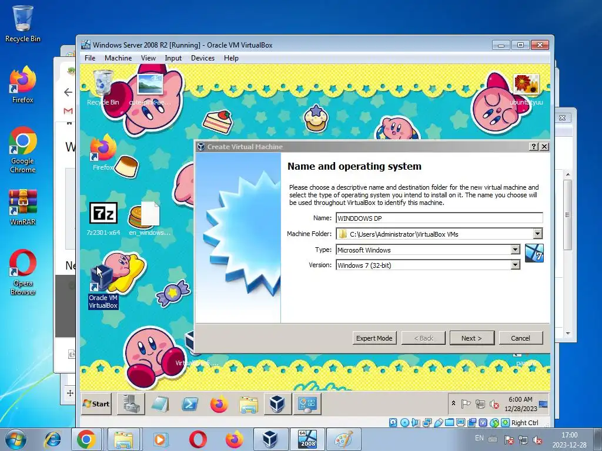Select the Opera Browser shortcut on host desktop
The height and width of the screenshot is (451, 602).
pyautogui.click(x=23, y=272)
